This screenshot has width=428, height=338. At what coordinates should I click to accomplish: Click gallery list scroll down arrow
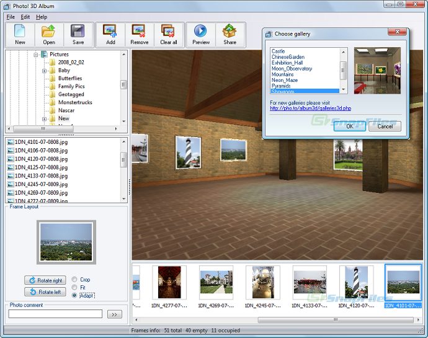[x=344, y=89]
